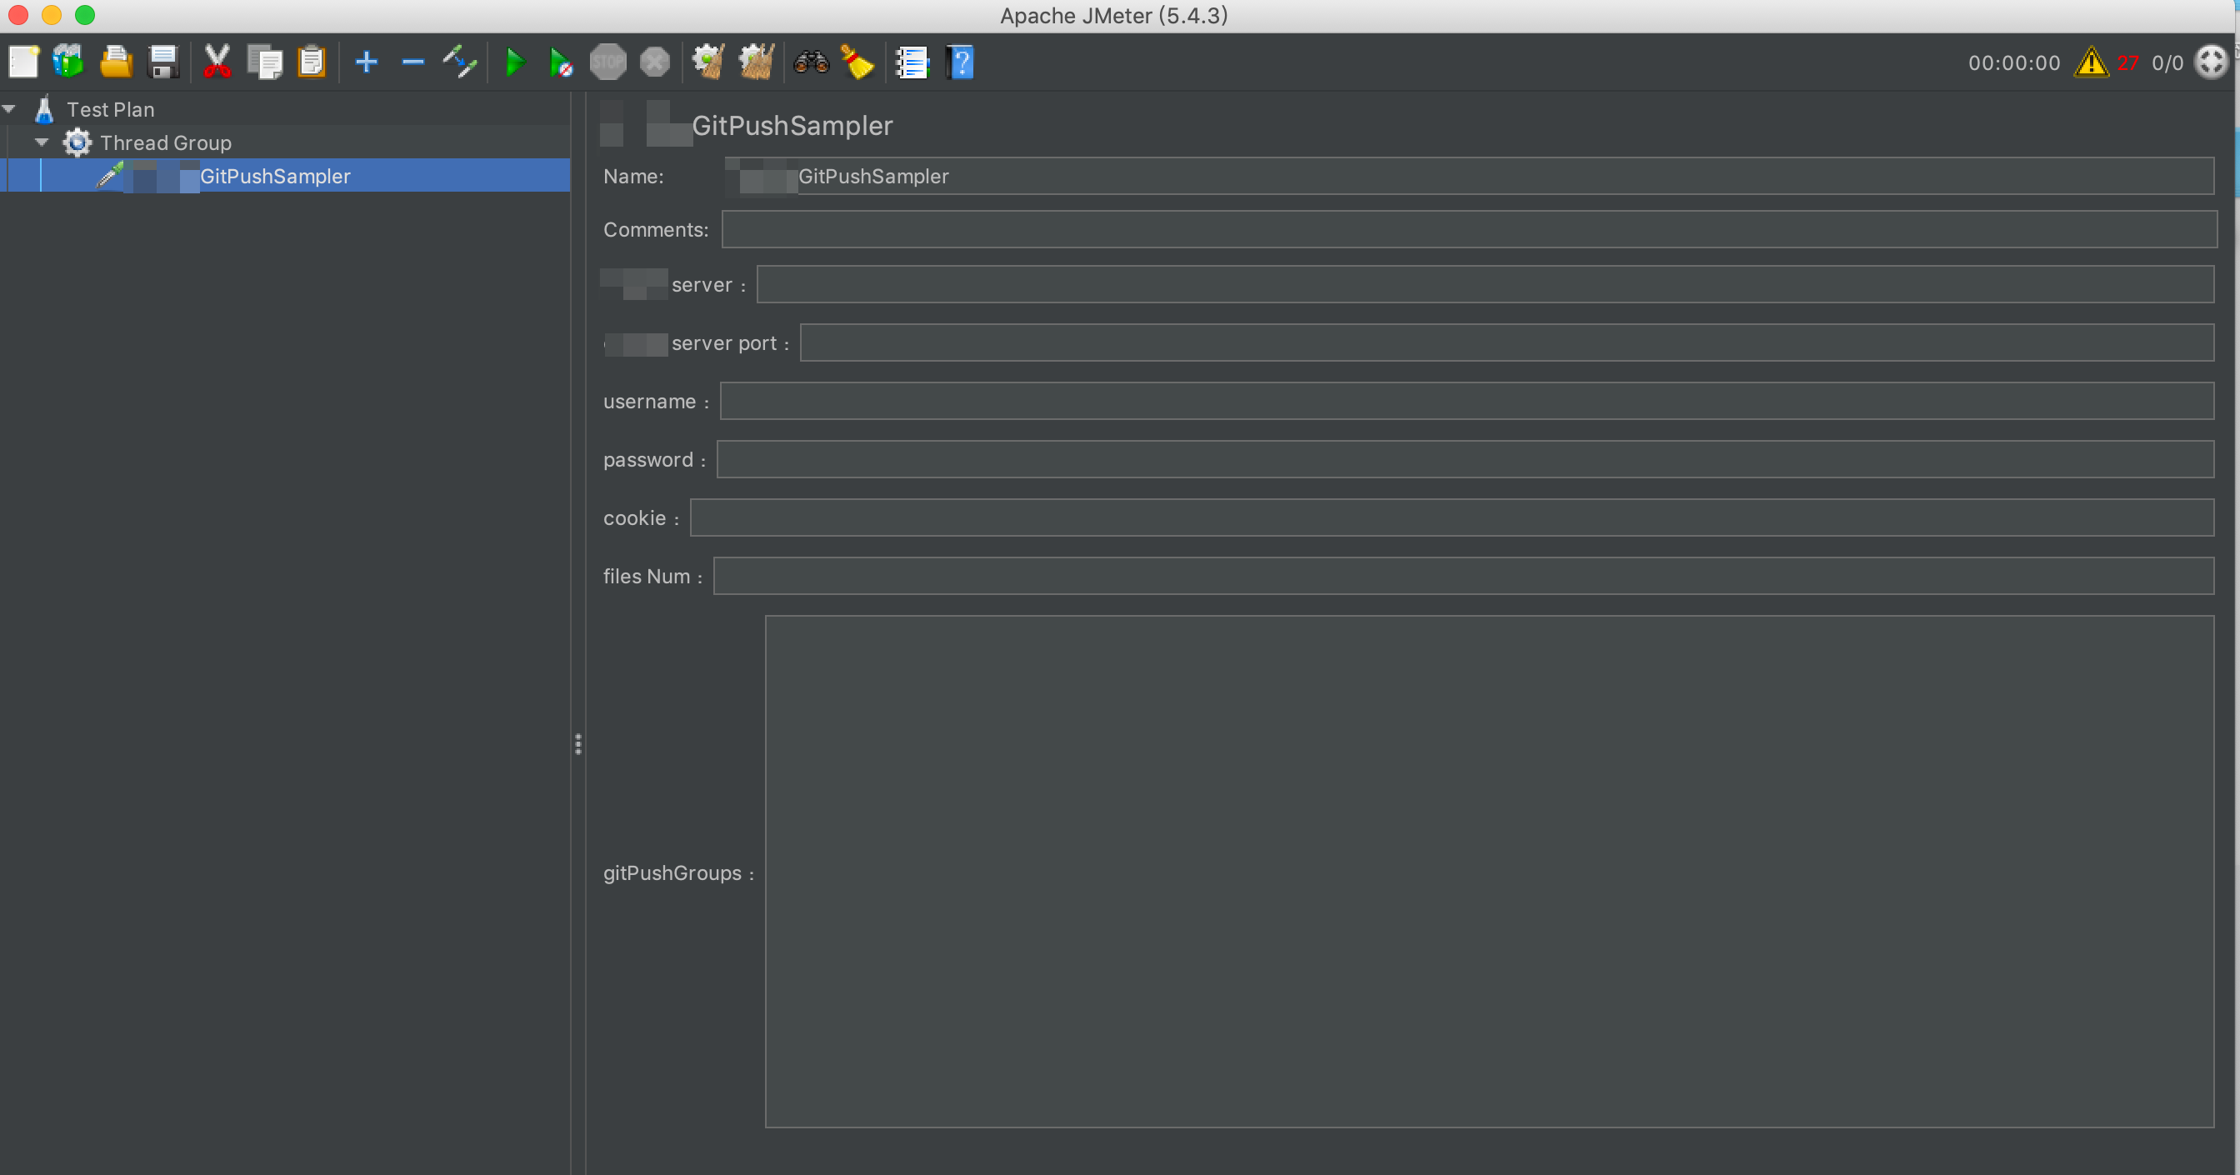The width and height of the screenshot is (2240, 1175).
Task: Open the Function Helper list icon
Action: click(912, 62)
